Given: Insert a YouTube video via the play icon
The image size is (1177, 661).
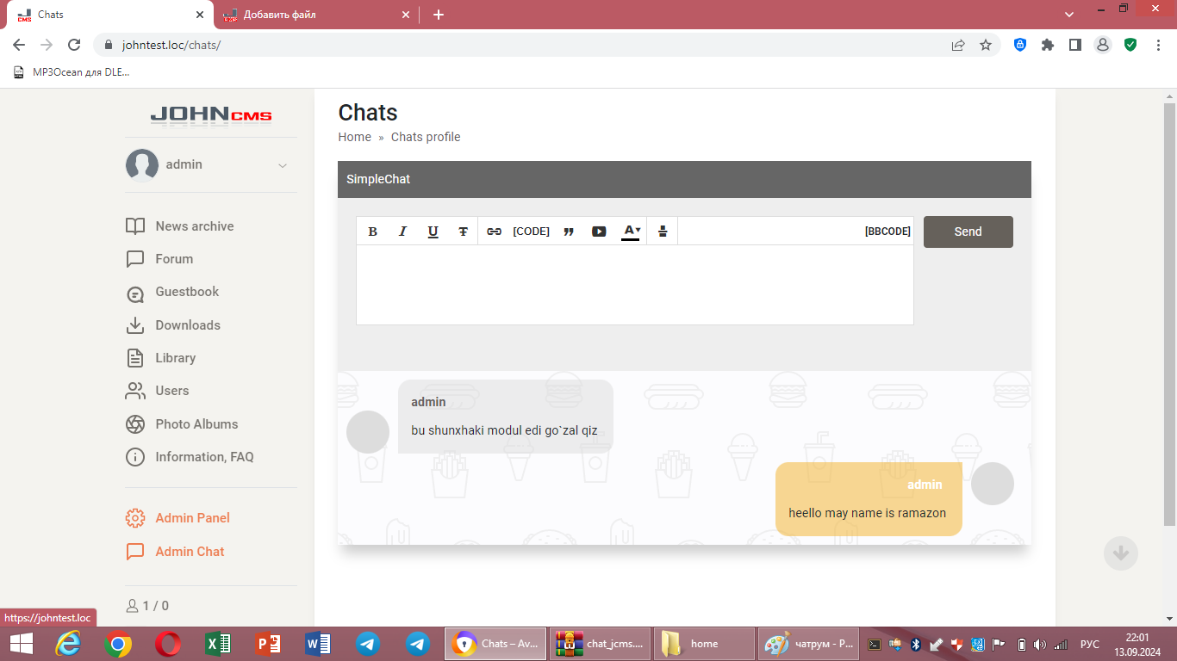Looking at the screenshot, I should click(599, 232).
